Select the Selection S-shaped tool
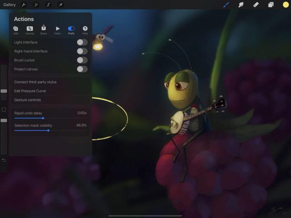Screen dimensions: 291x218 coord(48,5)
